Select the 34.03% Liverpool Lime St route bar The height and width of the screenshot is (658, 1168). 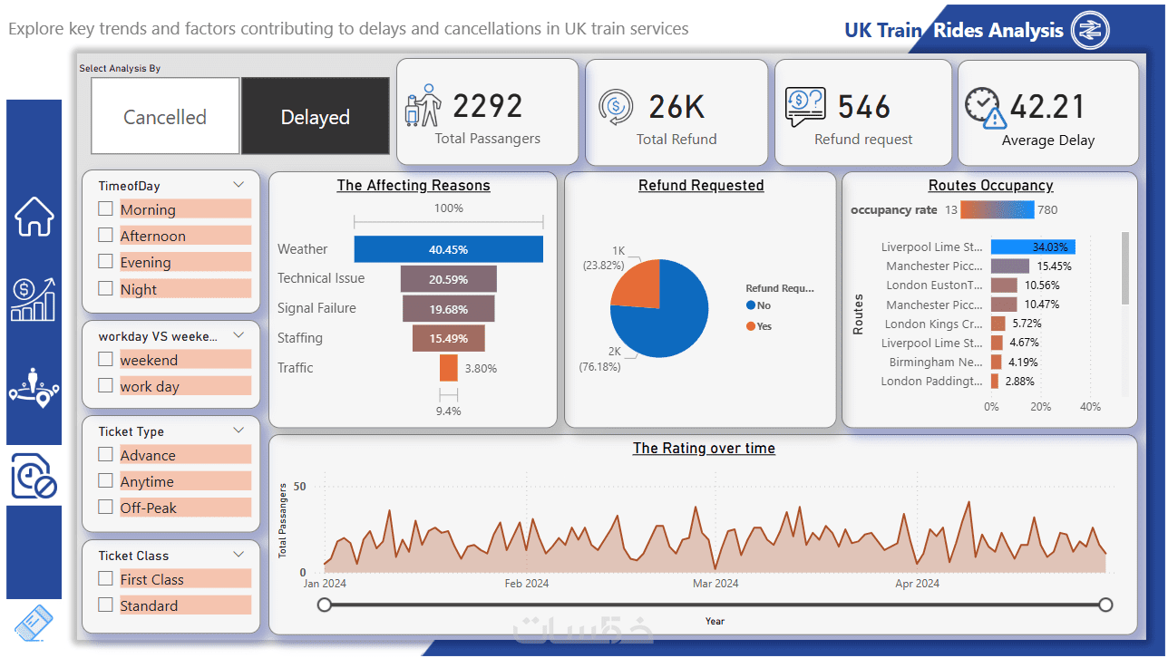1033,247
